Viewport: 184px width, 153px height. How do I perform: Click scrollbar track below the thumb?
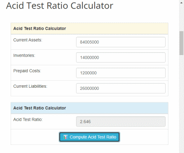tap(182, 103)
